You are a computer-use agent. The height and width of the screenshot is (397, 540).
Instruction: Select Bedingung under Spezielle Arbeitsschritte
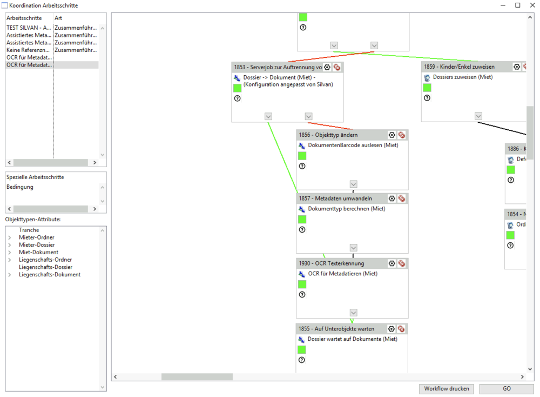(x=20, y=187)
